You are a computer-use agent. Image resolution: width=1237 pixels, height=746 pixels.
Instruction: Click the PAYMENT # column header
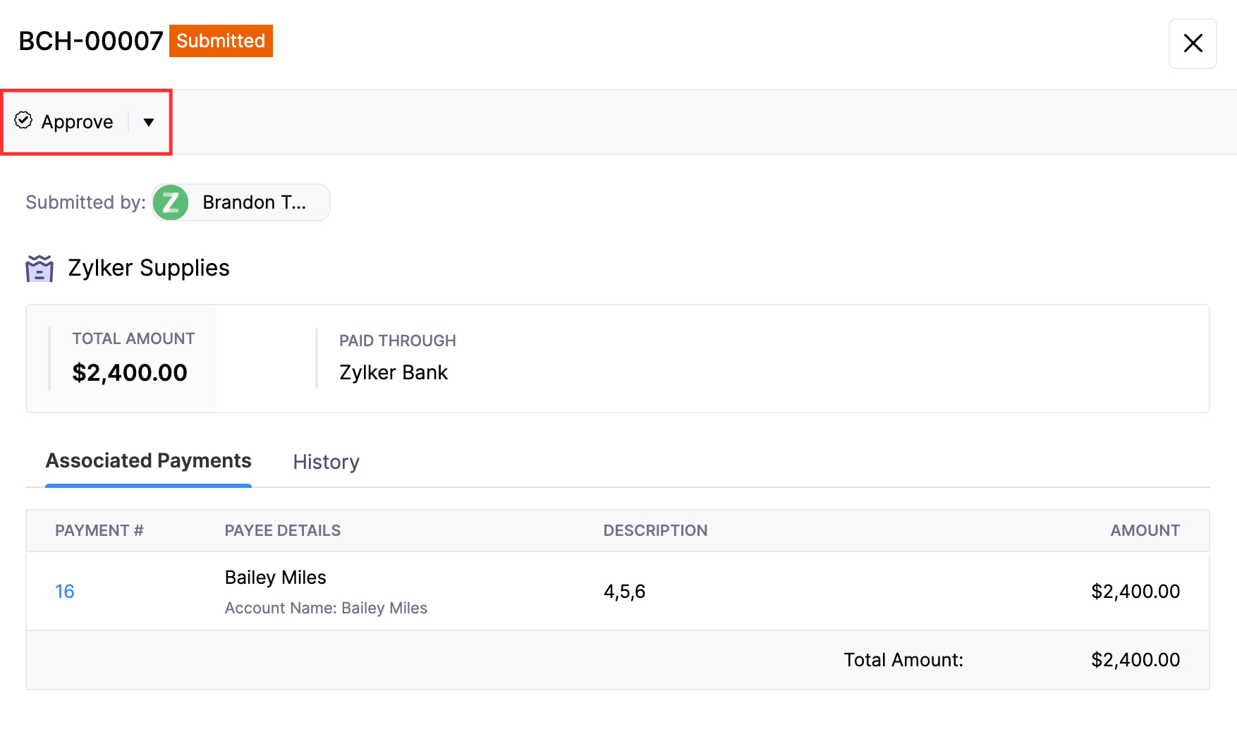click(x=99, y=531)
